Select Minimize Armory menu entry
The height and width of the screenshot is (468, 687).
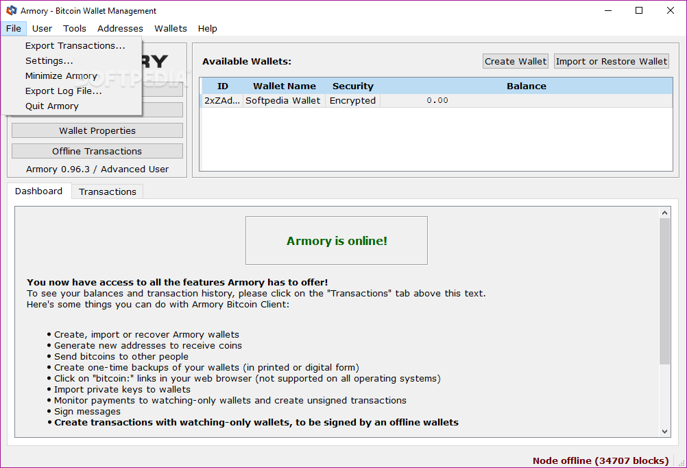pos(61,76)
